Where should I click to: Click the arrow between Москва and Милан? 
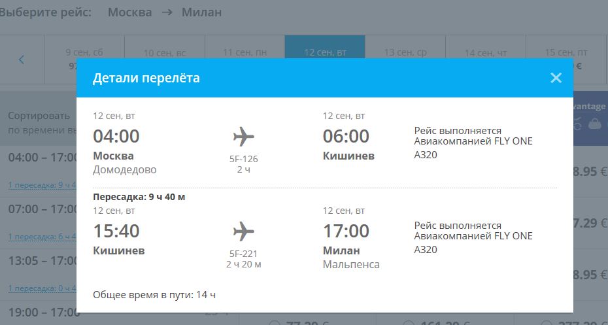coord(167,12)
